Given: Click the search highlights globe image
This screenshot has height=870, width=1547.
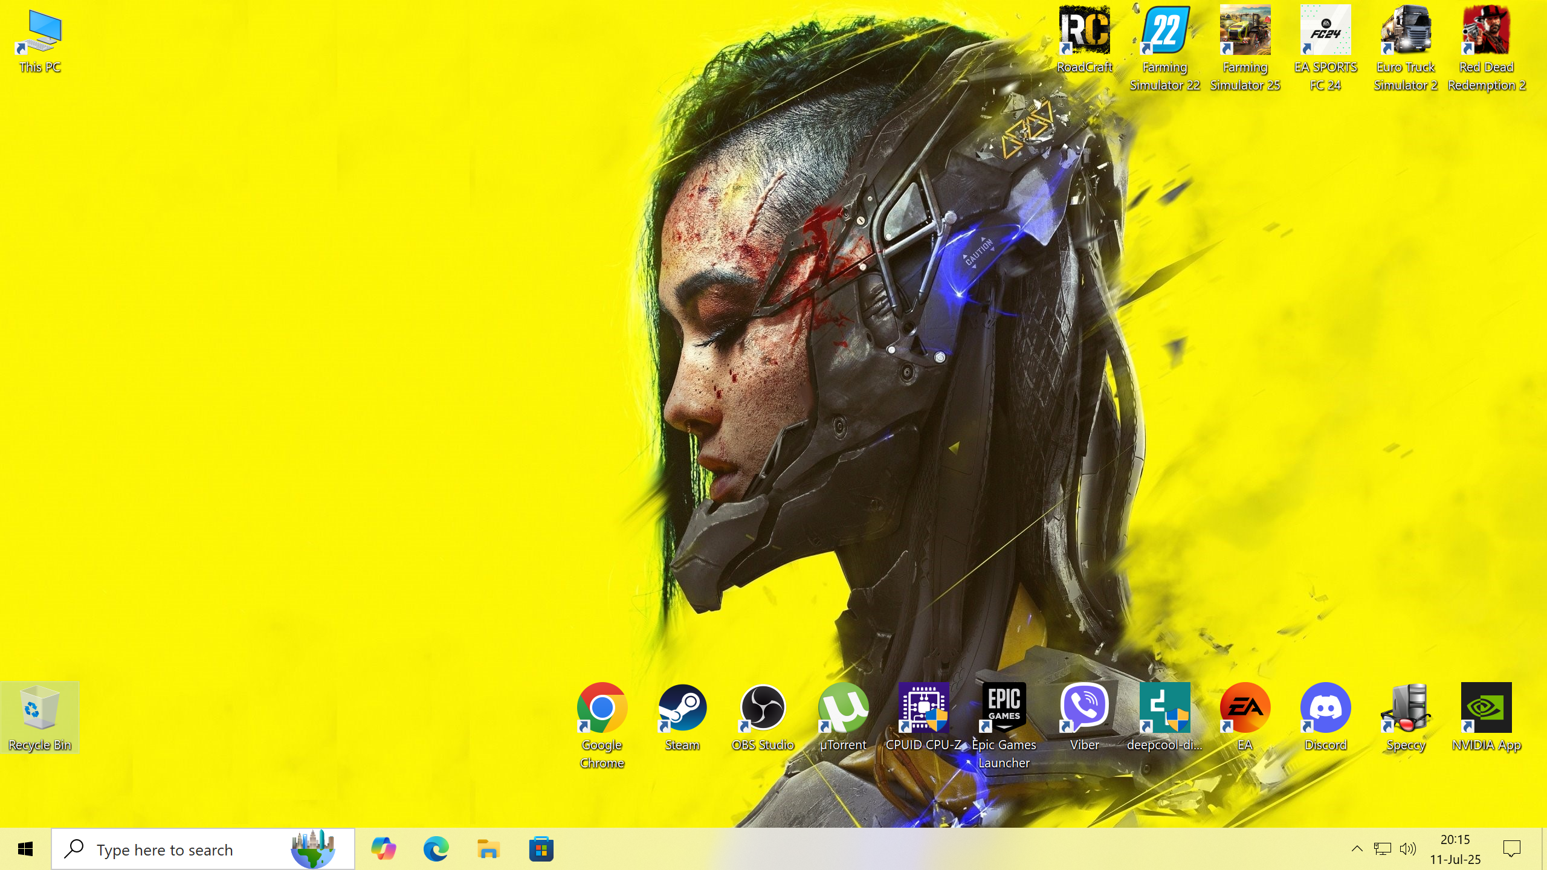Looking at the screenshot, I should click(x=312, y=849).
